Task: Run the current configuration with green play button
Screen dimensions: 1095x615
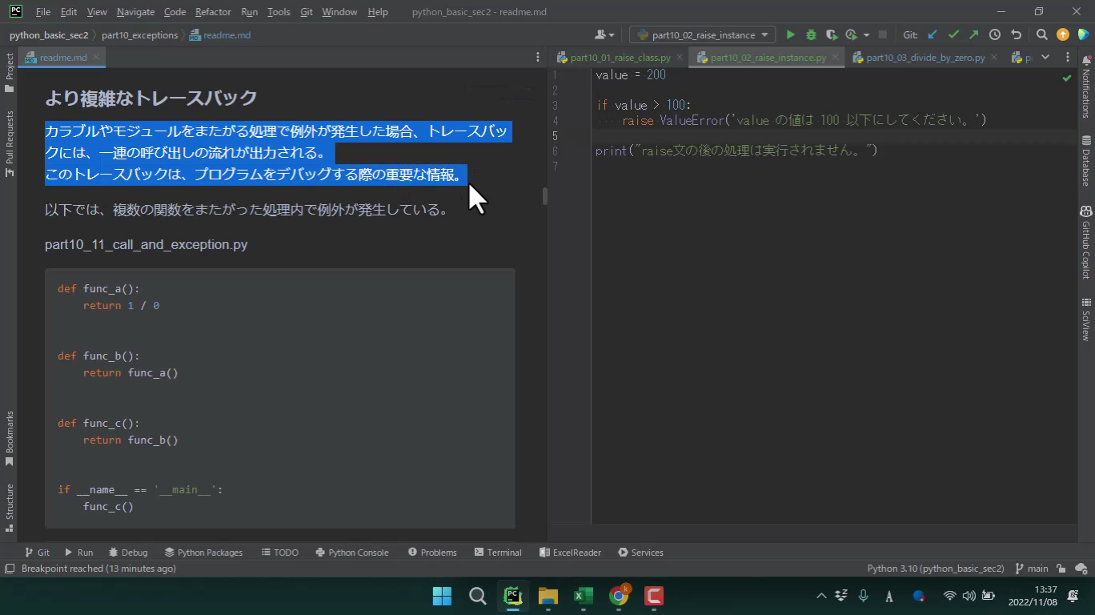Action: tap(790, 34)
